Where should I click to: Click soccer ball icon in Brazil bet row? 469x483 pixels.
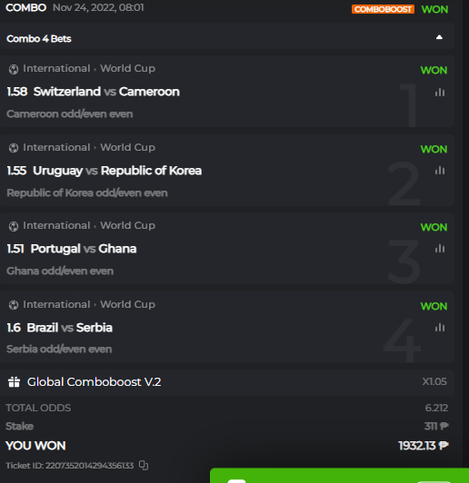click(14, 305)
